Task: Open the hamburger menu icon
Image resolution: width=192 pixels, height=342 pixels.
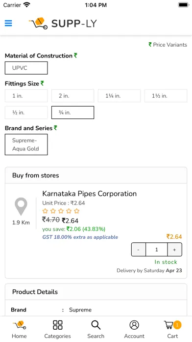Action: 8,23
